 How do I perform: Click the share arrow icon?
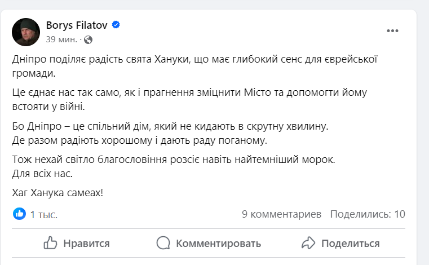tap(308, 243)
